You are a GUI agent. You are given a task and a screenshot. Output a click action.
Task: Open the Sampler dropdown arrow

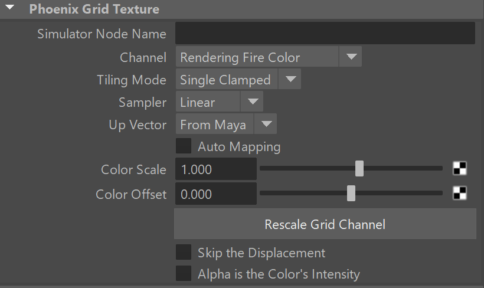(252, 102)
